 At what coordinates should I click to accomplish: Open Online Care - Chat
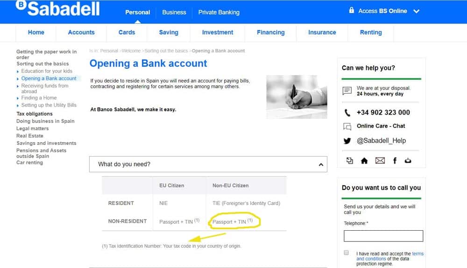(x=381, y=126)
